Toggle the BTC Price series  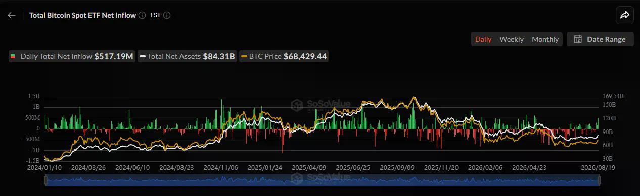[x=285, y=56]
